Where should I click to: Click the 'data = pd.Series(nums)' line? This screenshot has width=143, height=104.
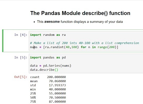(x=51, y=66)
